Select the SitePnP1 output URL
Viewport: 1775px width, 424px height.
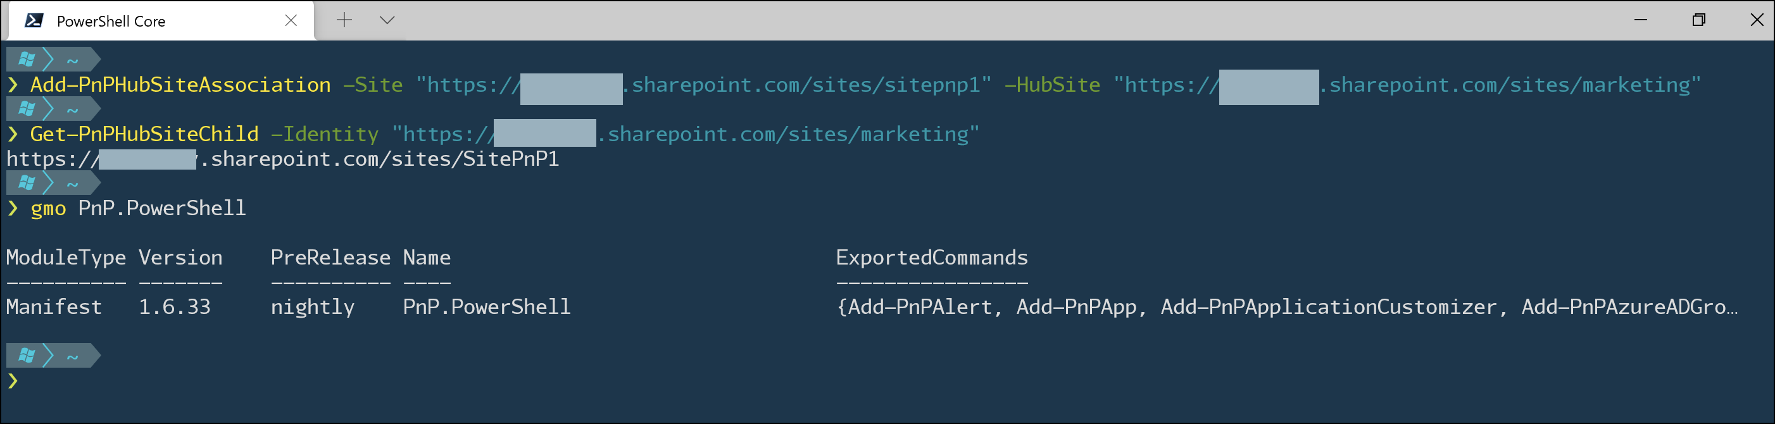282,159
